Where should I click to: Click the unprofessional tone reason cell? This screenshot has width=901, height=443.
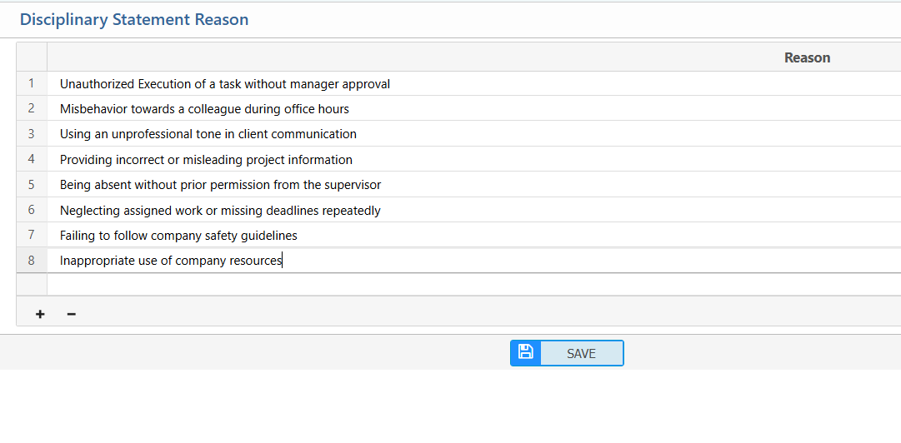click(x=208, y=134)
